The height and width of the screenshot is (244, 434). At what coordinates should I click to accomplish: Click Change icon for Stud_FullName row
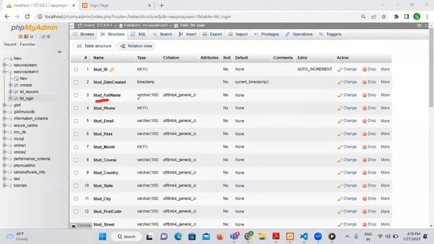click(x=340, y=95)
